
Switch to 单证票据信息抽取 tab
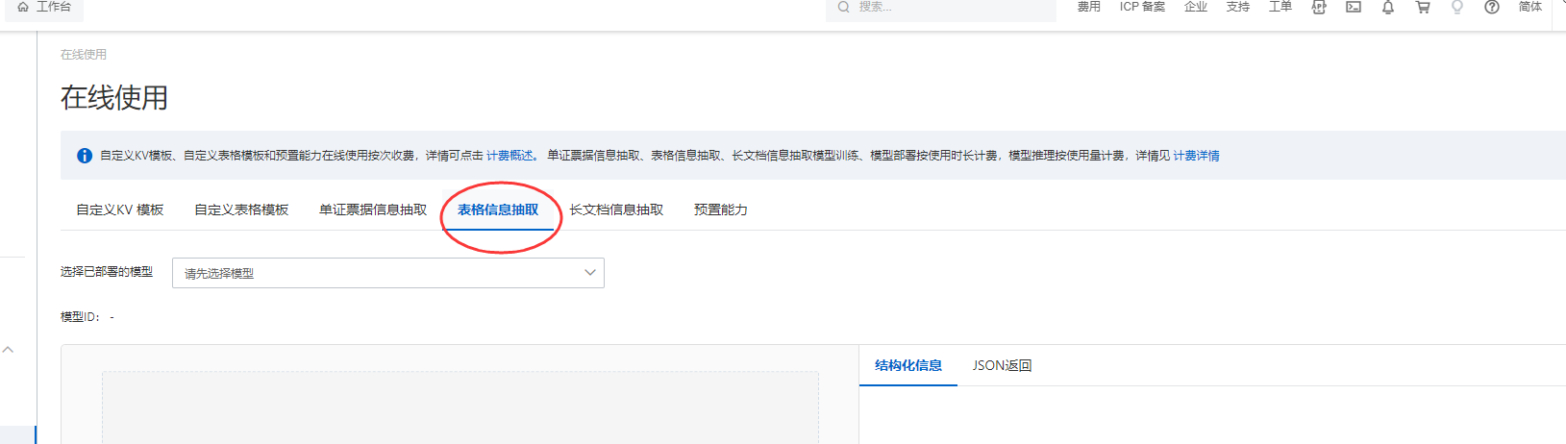tap(373, 210)
